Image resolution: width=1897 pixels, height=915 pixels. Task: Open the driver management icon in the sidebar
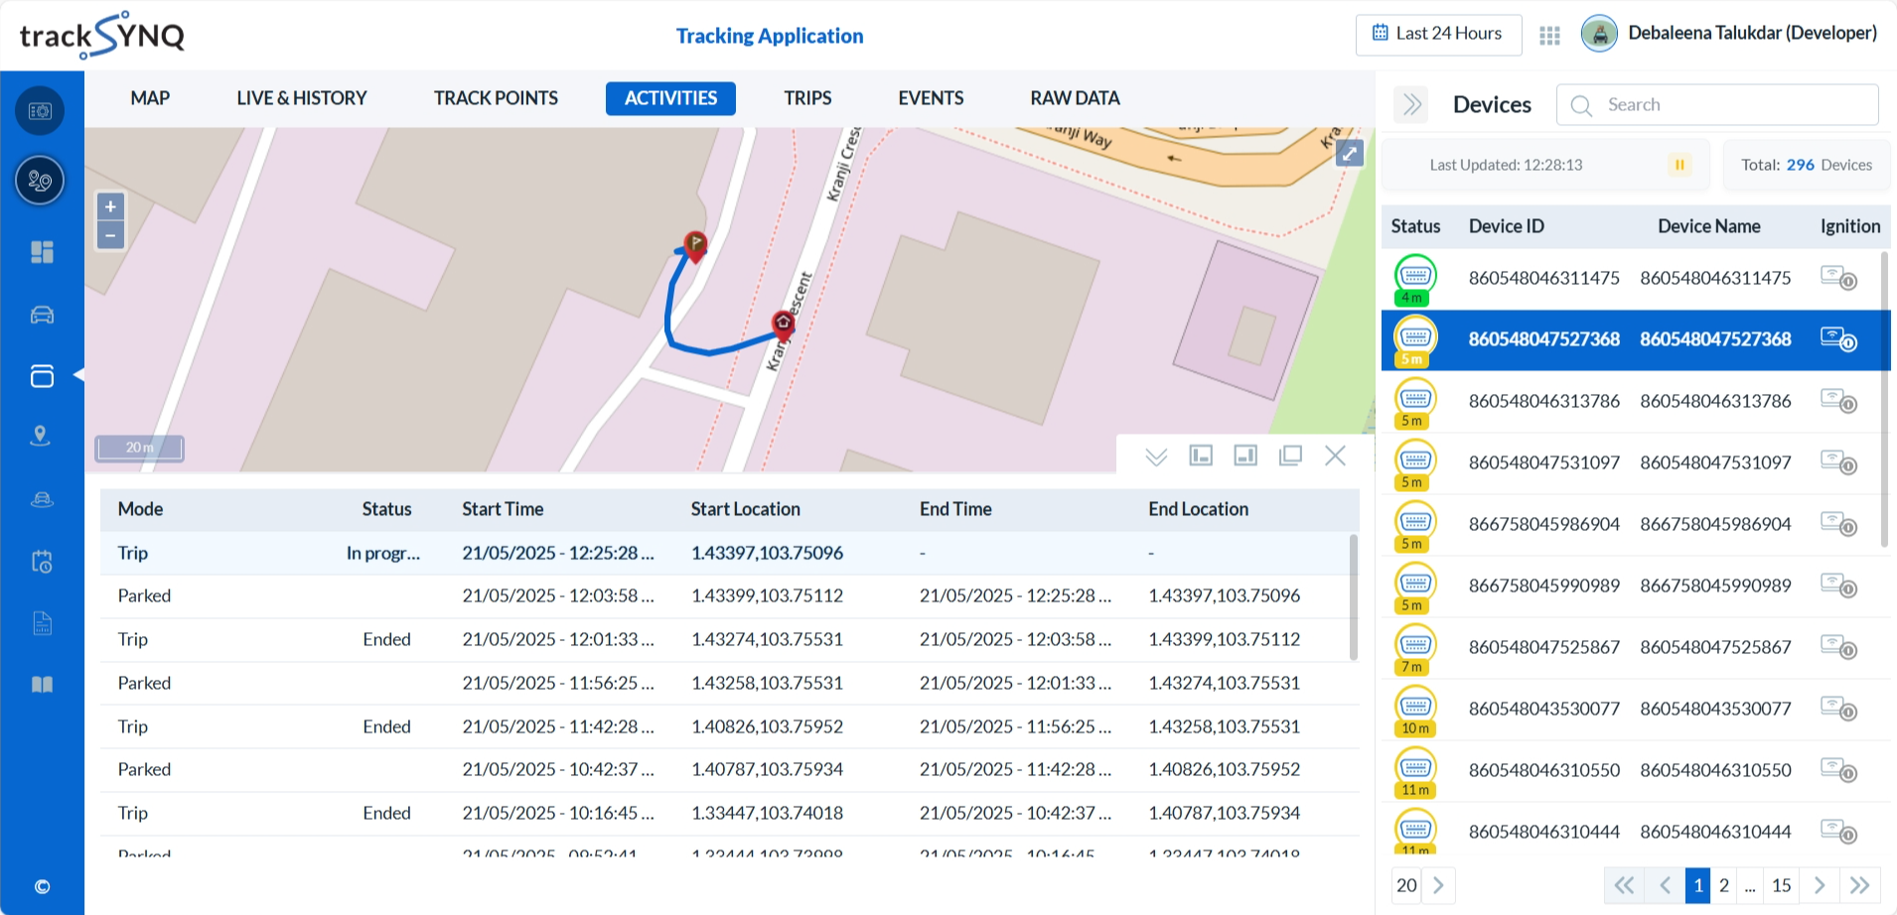(40, 499)
